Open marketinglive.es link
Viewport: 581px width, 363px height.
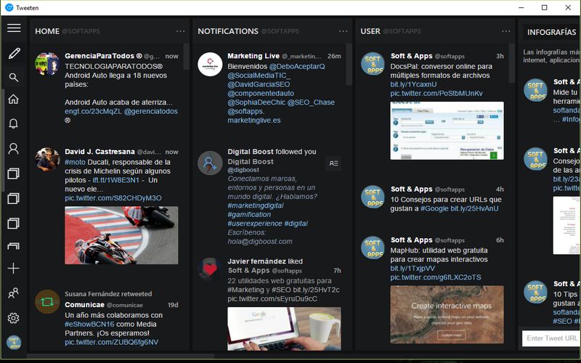tap(254, 121)
